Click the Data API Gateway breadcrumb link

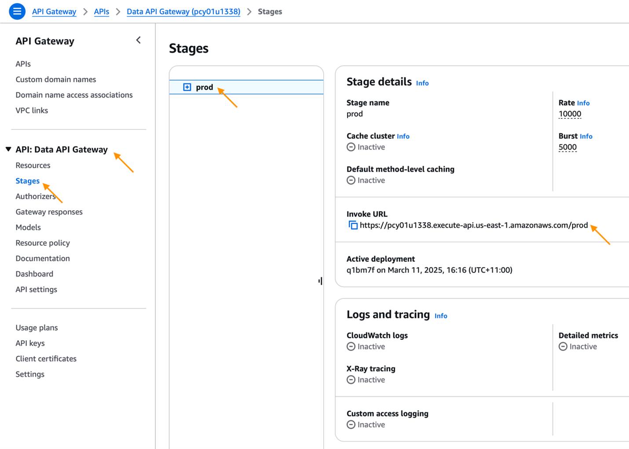[183, 11]
